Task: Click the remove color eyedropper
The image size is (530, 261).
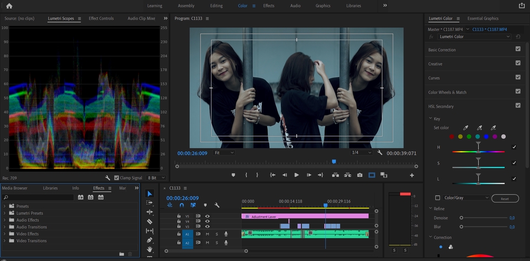Action: pos(493,128)
